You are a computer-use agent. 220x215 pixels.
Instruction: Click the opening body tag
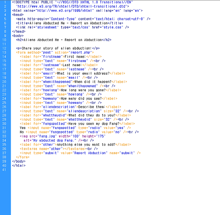18,36
